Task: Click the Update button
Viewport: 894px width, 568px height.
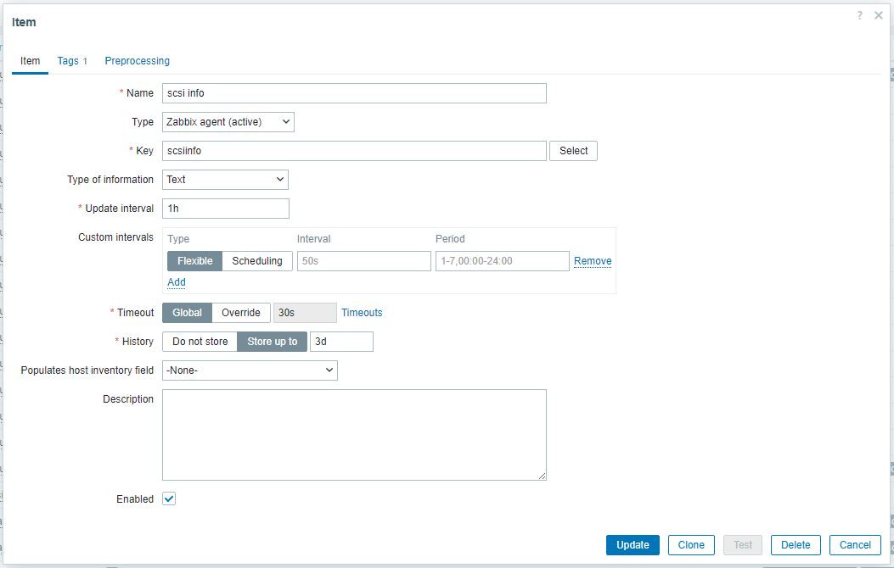Action: (633, 545)
